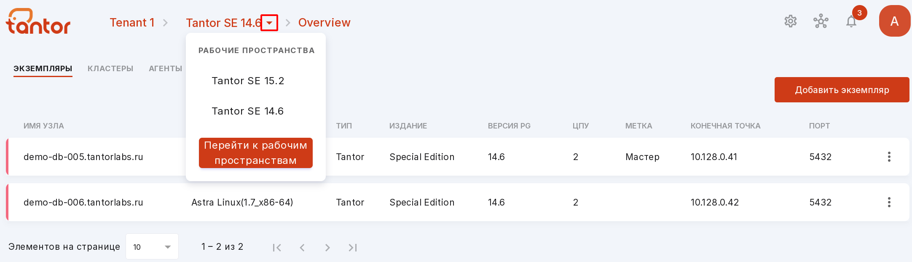Select the Tantor SE 15.2 workspace
This screenshot has height=262, width=912.
248,81
